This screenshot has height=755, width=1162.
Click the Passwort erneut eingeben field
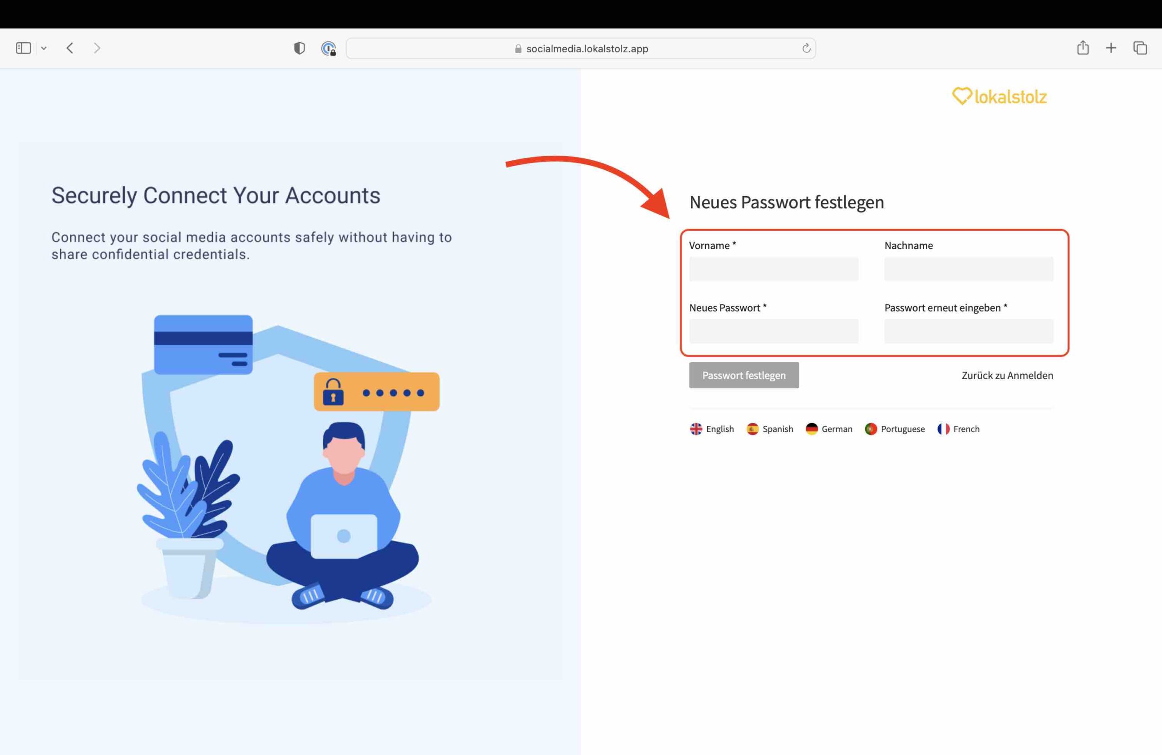968,331
